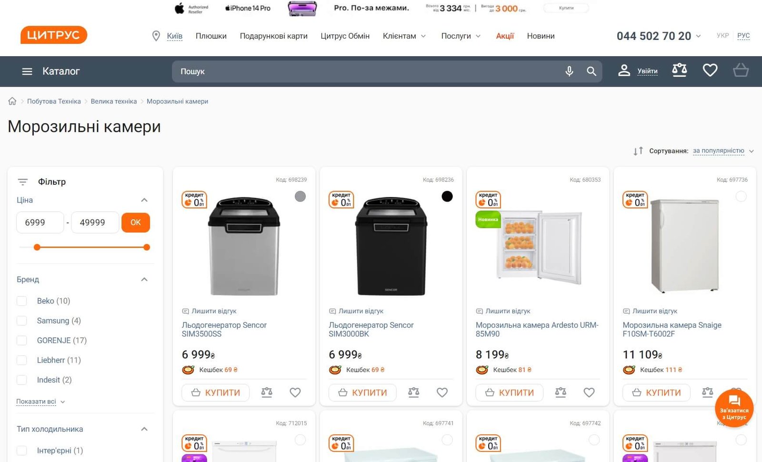The height and width of the screenshot is (462, 762).
Task: Open shopping basket icon in header
Action: pyautogui.click(x=741, y=70)
